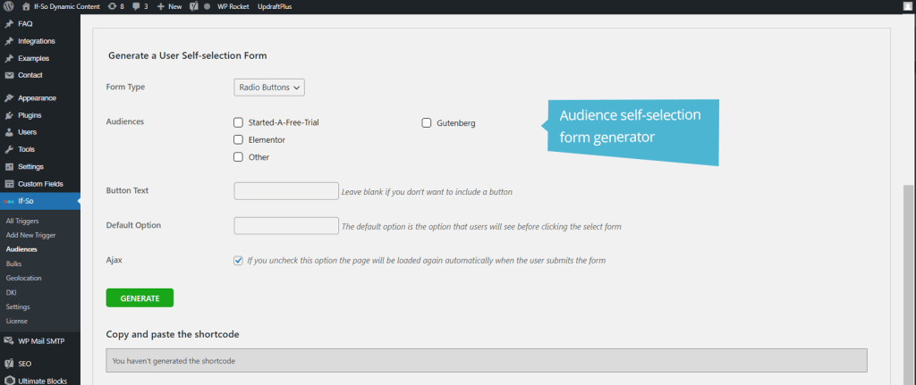Click the Users person icon
Screen dimensions: 916x385
tap(9, 132)
